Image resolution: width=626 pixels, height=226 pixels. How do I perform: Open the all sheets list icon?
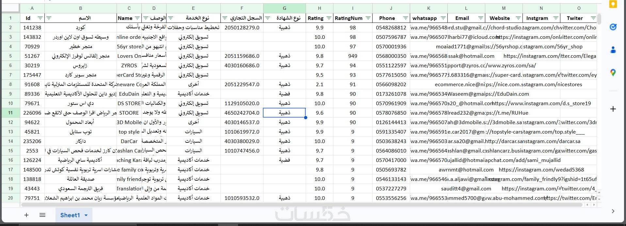click(42, 215)
